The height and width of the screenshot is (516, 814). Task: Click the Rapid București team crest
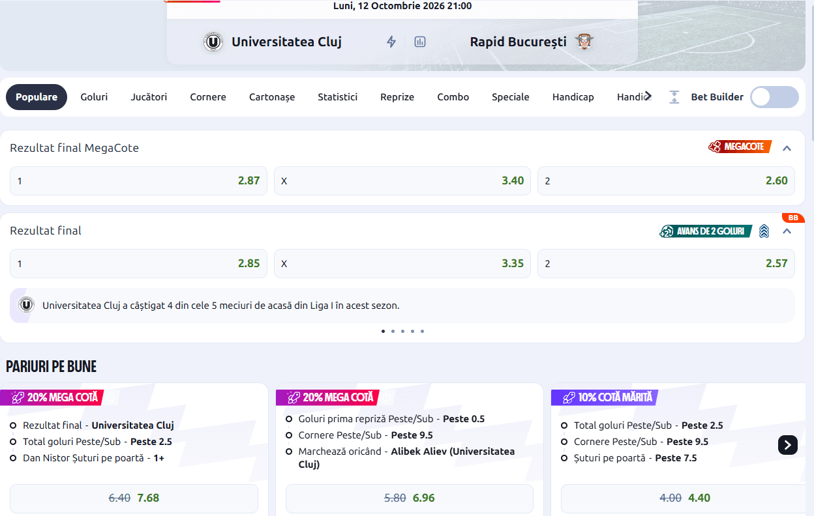click(585, 42)
